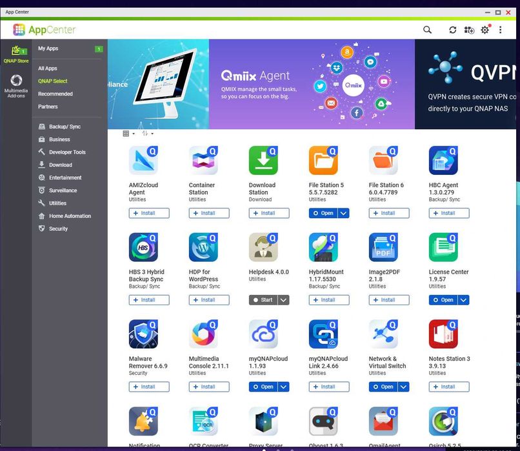Screen dimensions: 520x451
Task: Start the Helpdesk app
Action: [263, 300]
